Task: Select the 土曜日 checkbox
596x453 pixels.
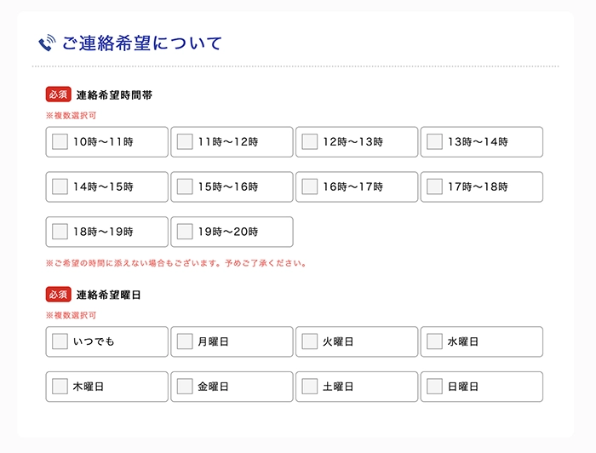Action: click(x=309, y=386)
